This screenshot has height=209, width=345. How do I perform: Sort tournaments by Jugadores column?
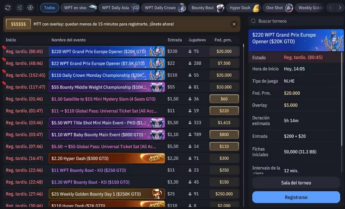197,40
